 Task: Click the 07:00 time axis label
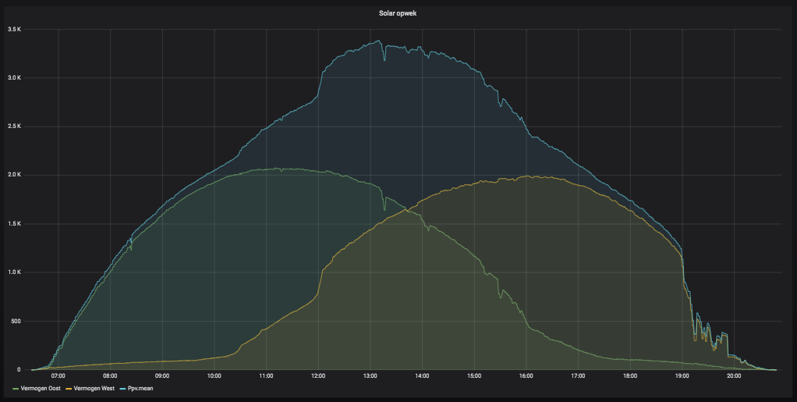point(58,376)
